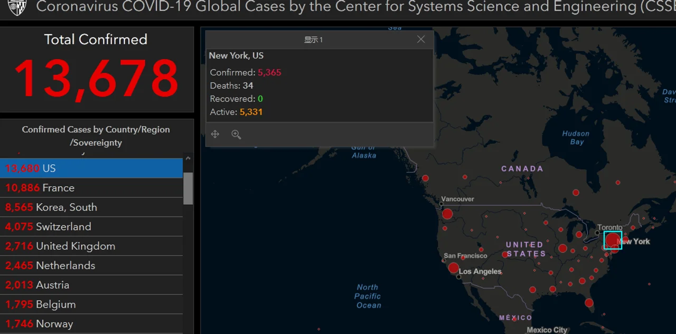Click the Hudson Bay label on map
This screenshot has width=676, height=334.
576,138
